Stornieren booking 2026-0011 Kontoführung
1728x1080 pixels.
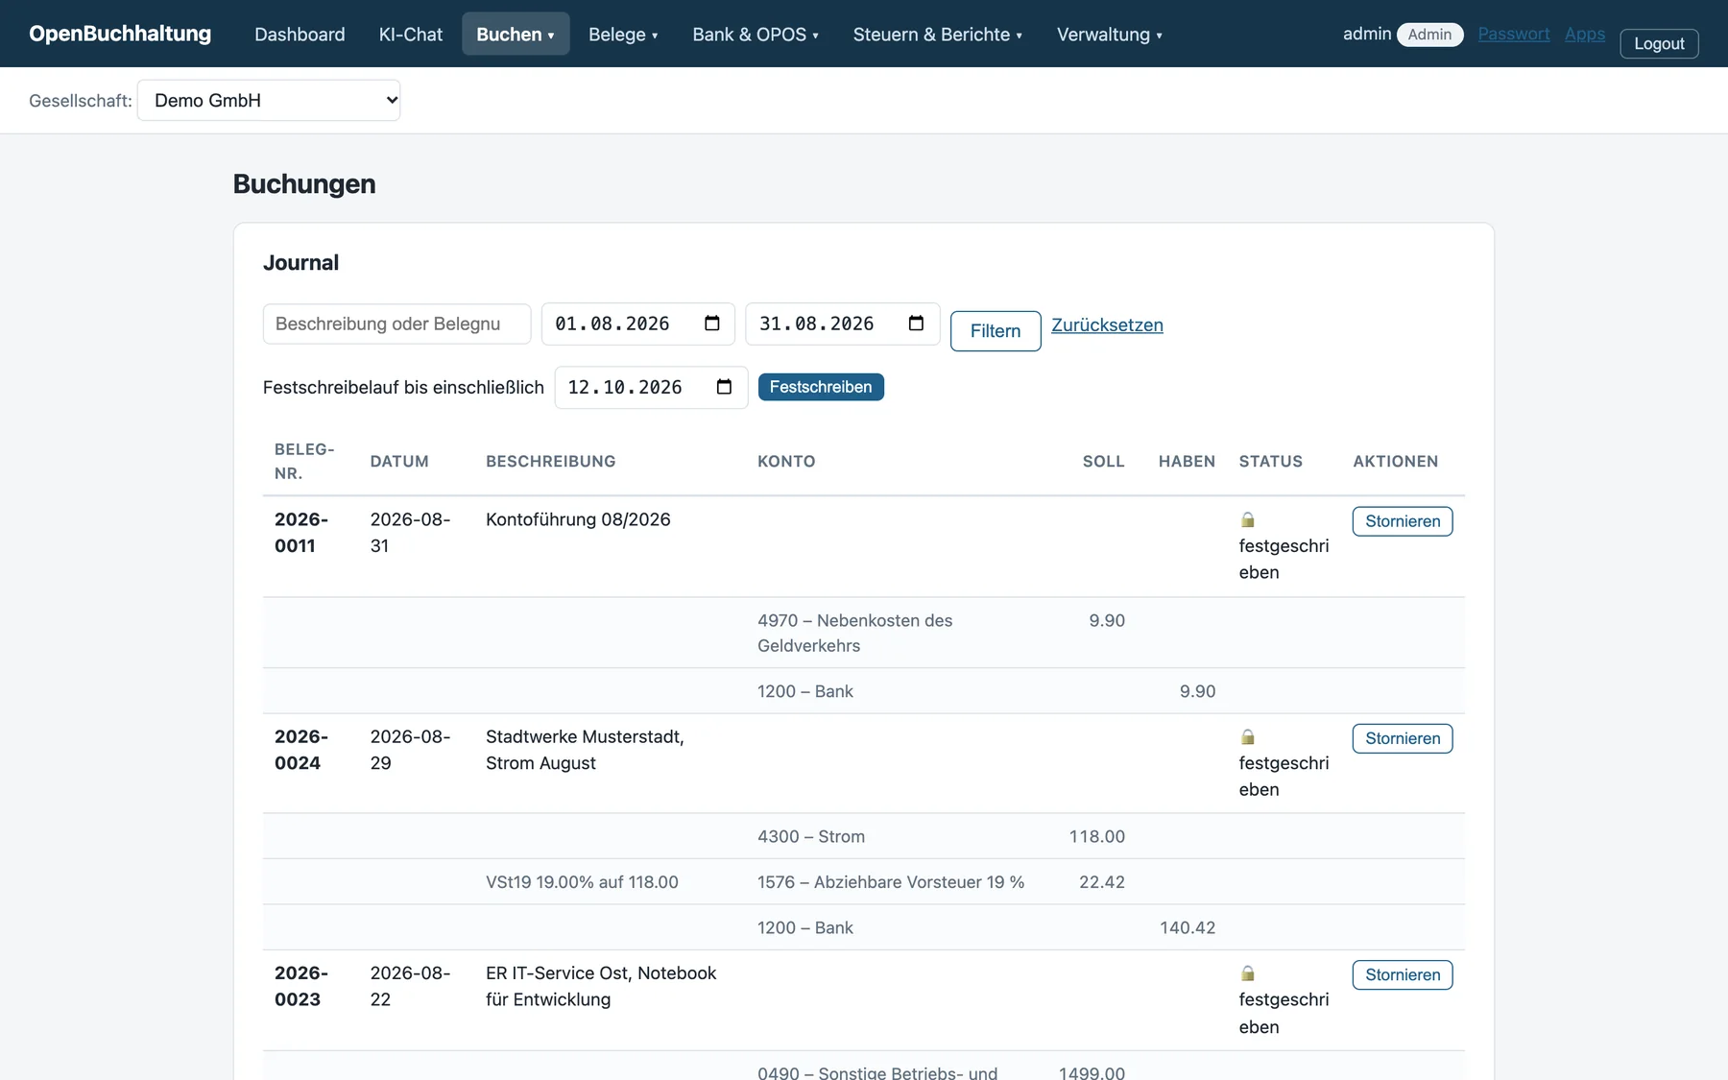coord(1403,521)
